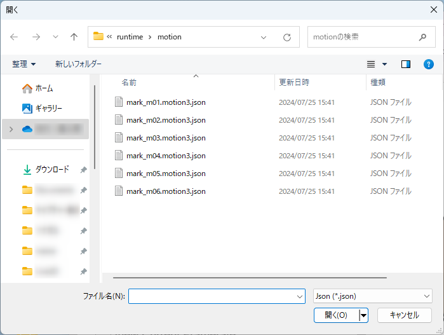Open the view layout options dropdown
This screenshot has height=335, width=444.
click(377, 64)
